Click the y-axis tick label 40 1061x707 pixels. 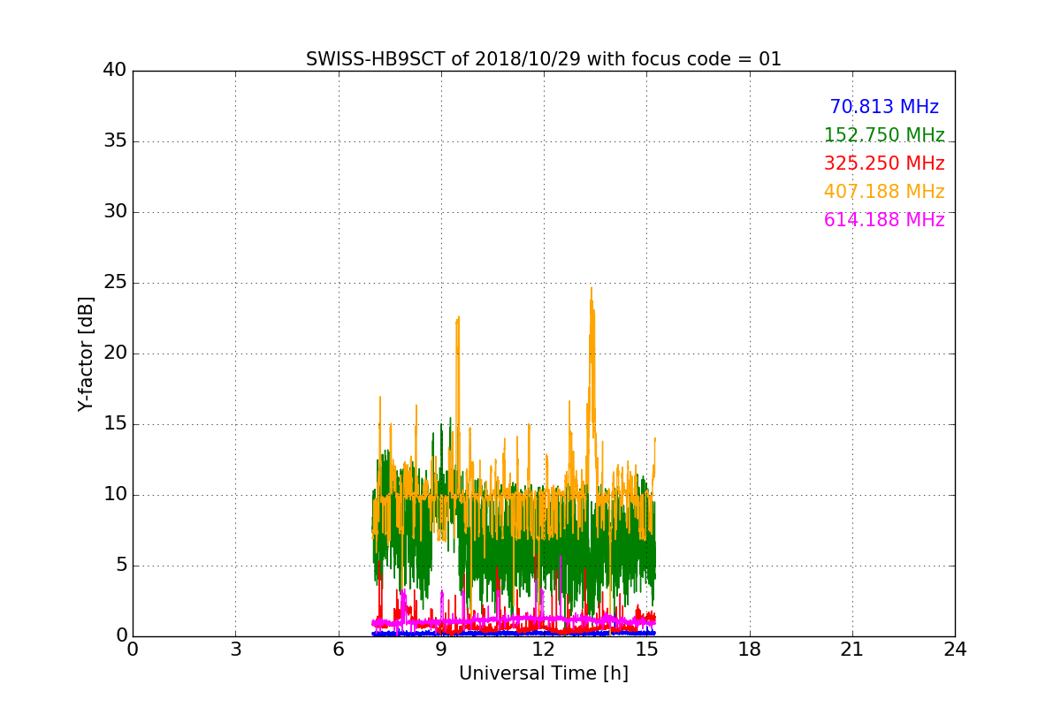click(x=115, y=71)
